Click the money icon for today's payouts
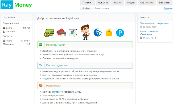This screenshot has width=173, height=104. [4, 44]
